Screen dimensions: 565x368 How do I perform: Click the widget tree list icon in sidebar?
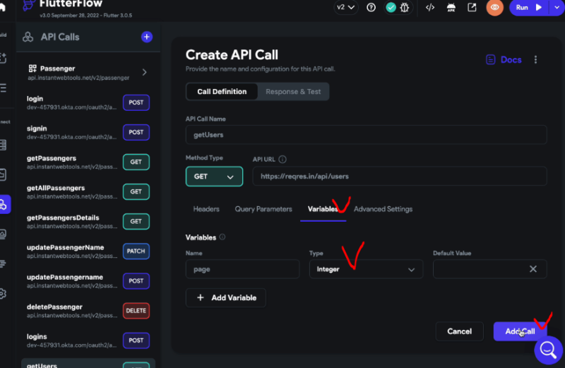(x=3, y=88)
